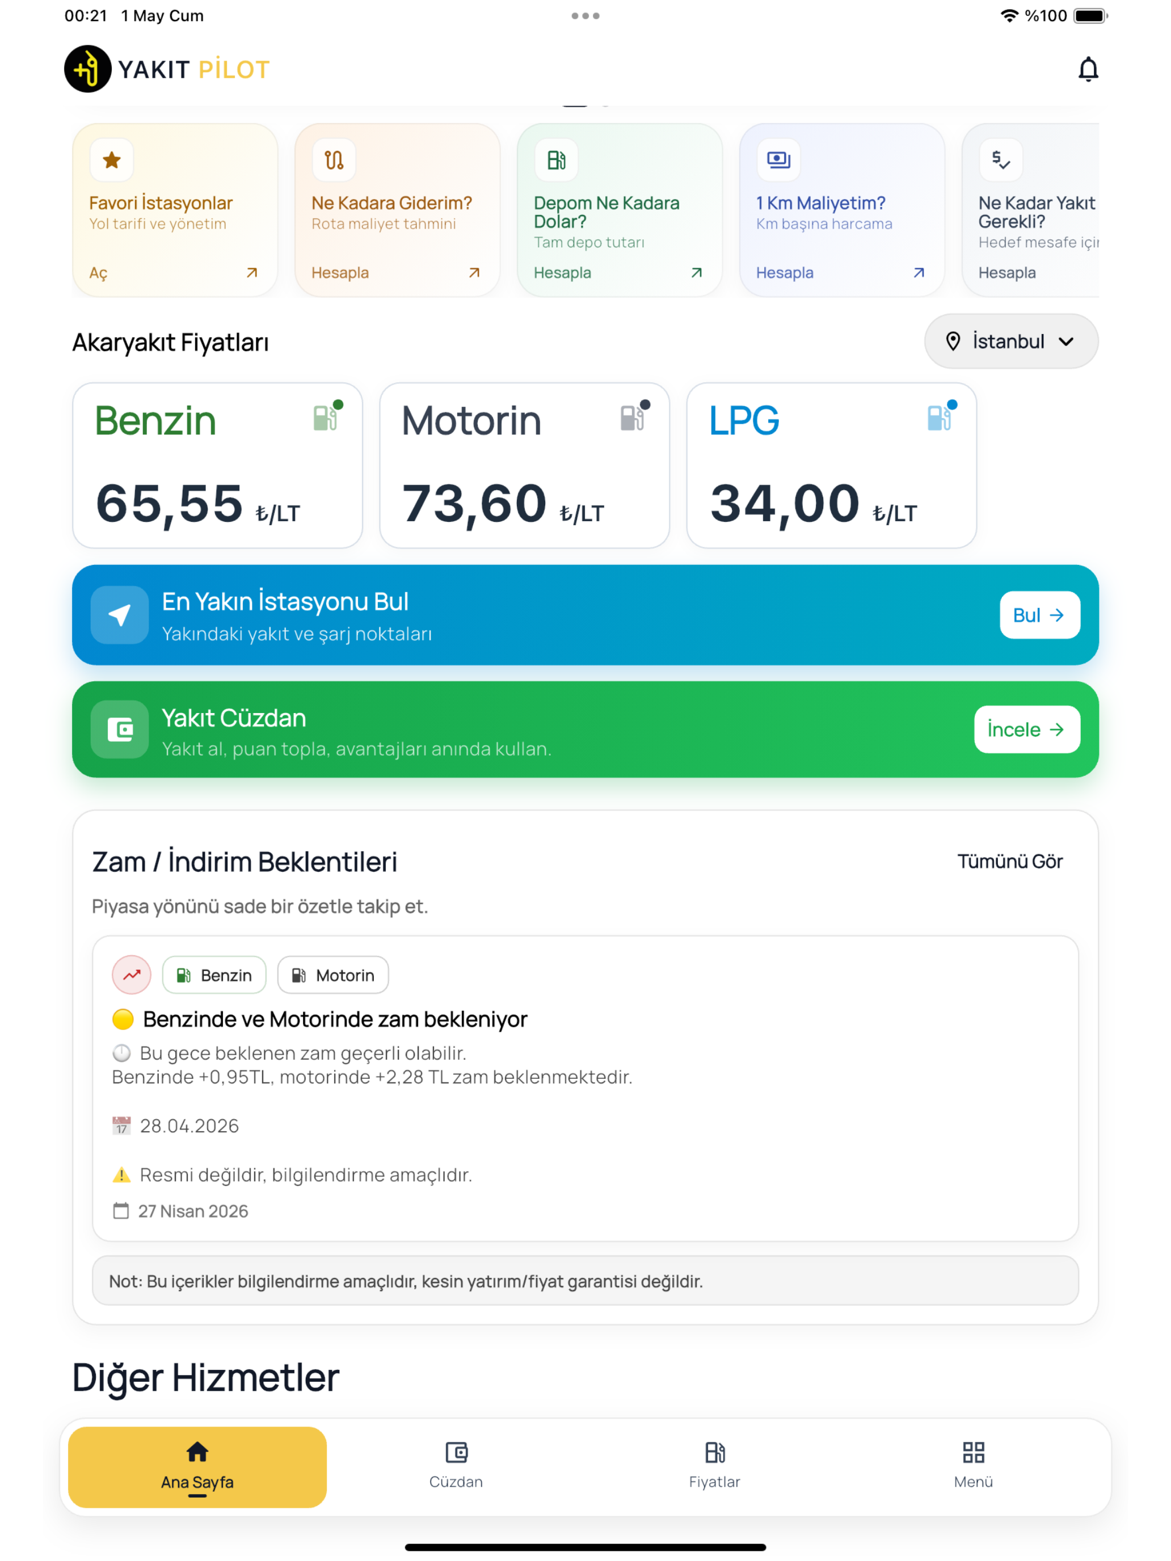Open the Menü tab
The height and width of the screenshot is (1561, 1171).
[x=974, y=1466]
